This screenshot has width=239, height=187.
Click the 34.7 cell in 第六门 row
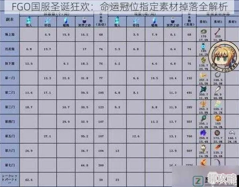(84, 151)
